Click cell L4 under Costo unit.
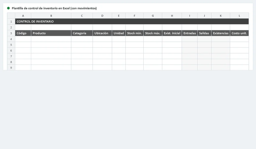The width and height of the screenshot is (256, 149). coord(239,39)
